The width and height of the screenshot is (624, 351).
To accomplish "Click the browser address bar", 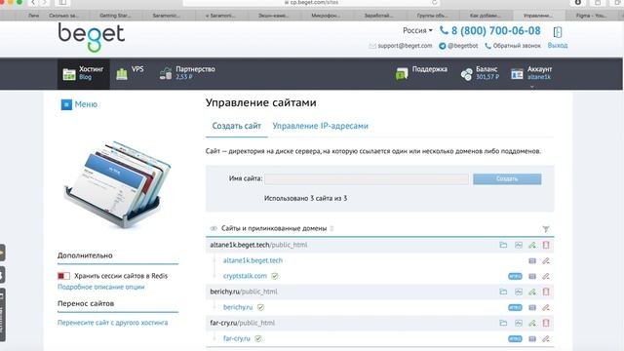I will coord(312,3).
